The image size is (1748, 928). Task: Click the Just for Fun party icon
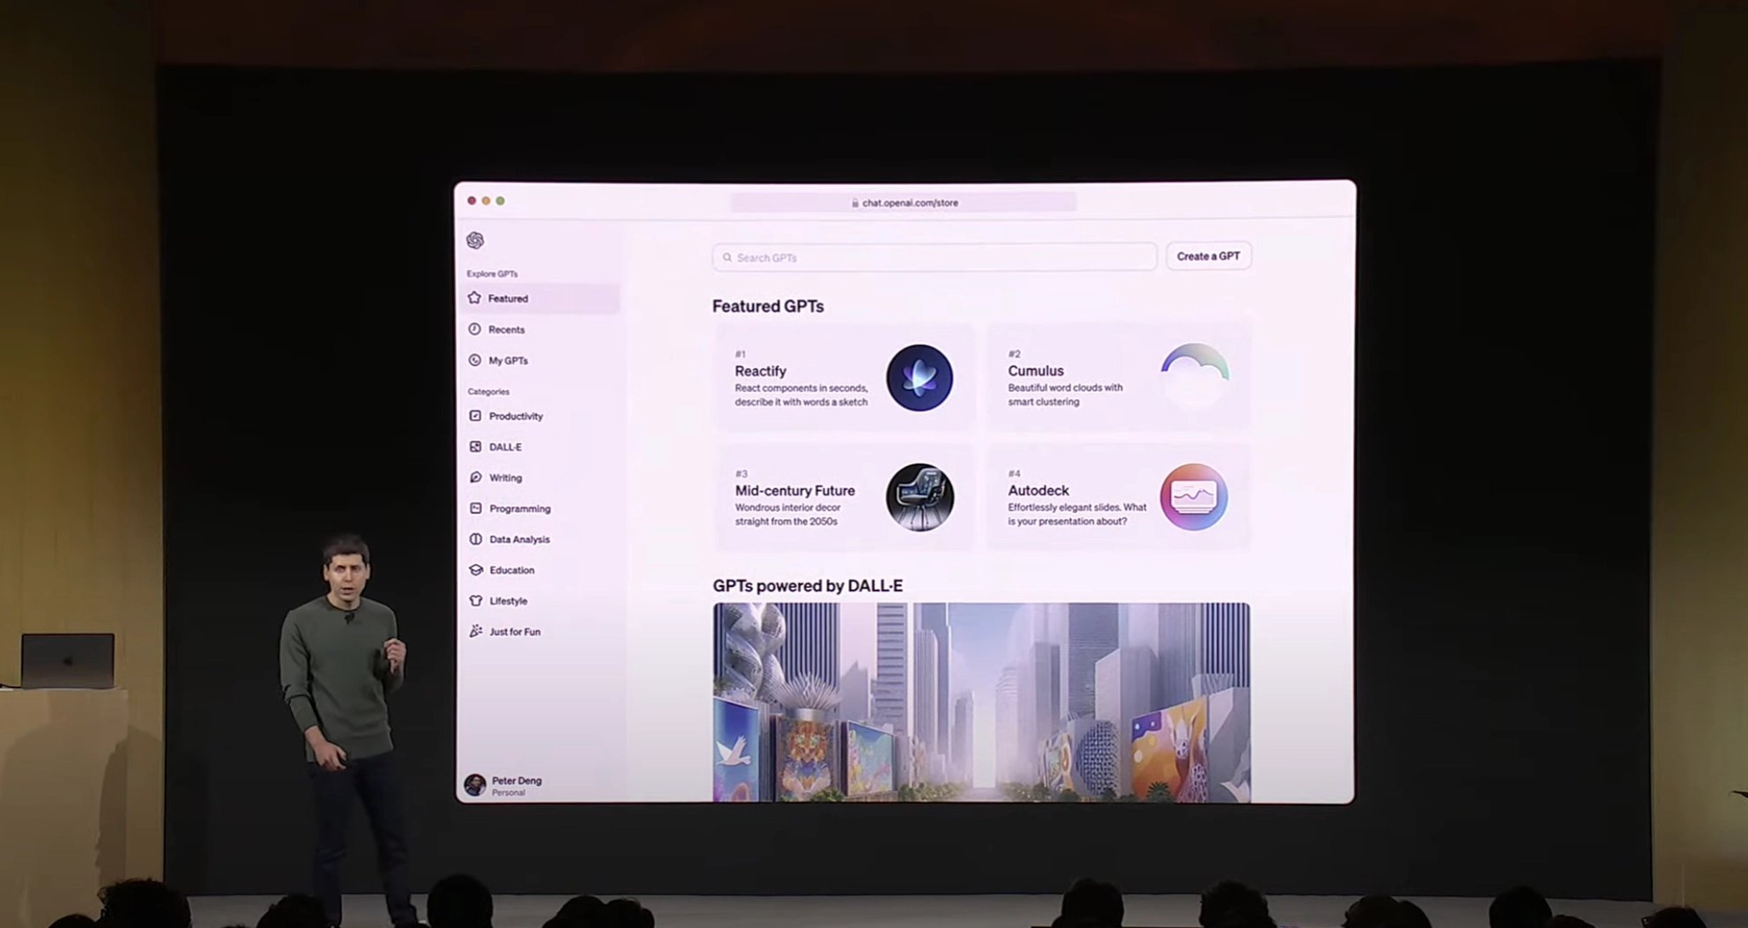pos(476,631)
